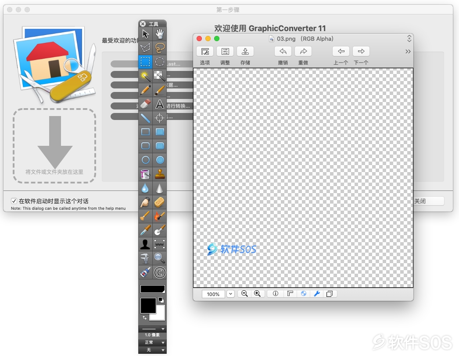459x356 pixels.
Task: Select the eraser tool
Action: pyautogui.click(x=146, y=104)
